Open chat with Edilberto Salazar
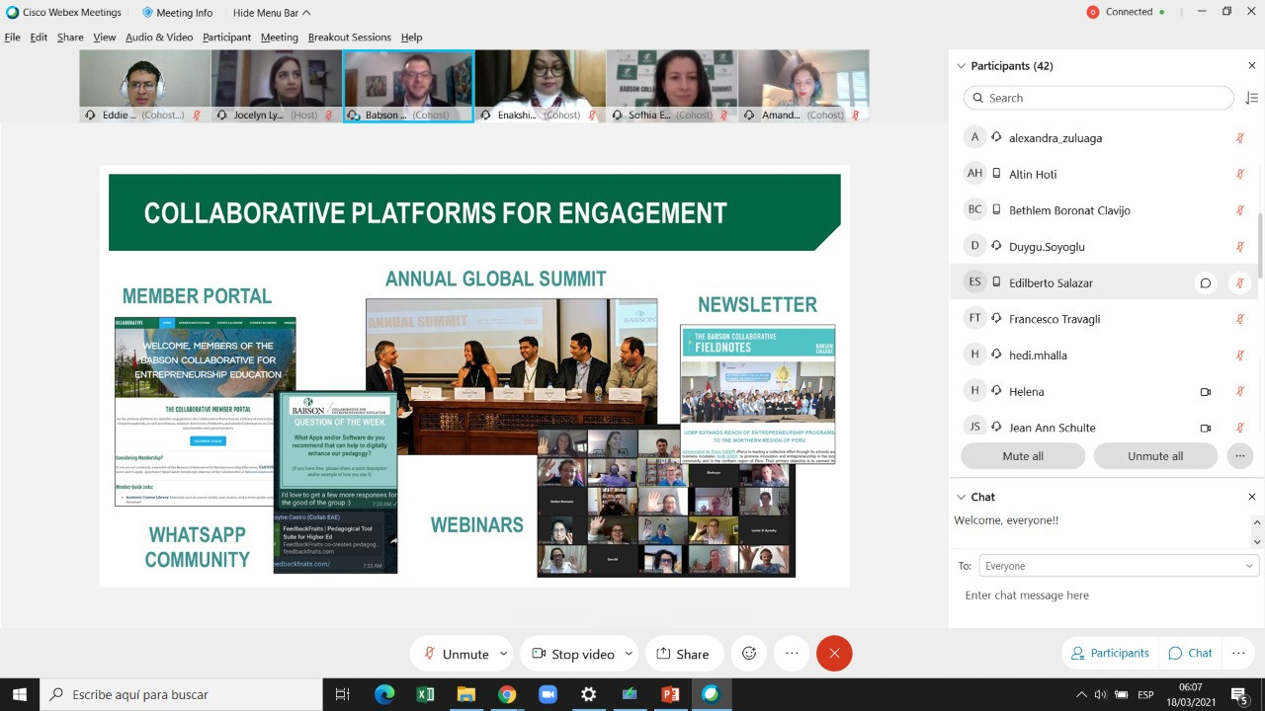The image size is (1265, 711). (1205, 283)
